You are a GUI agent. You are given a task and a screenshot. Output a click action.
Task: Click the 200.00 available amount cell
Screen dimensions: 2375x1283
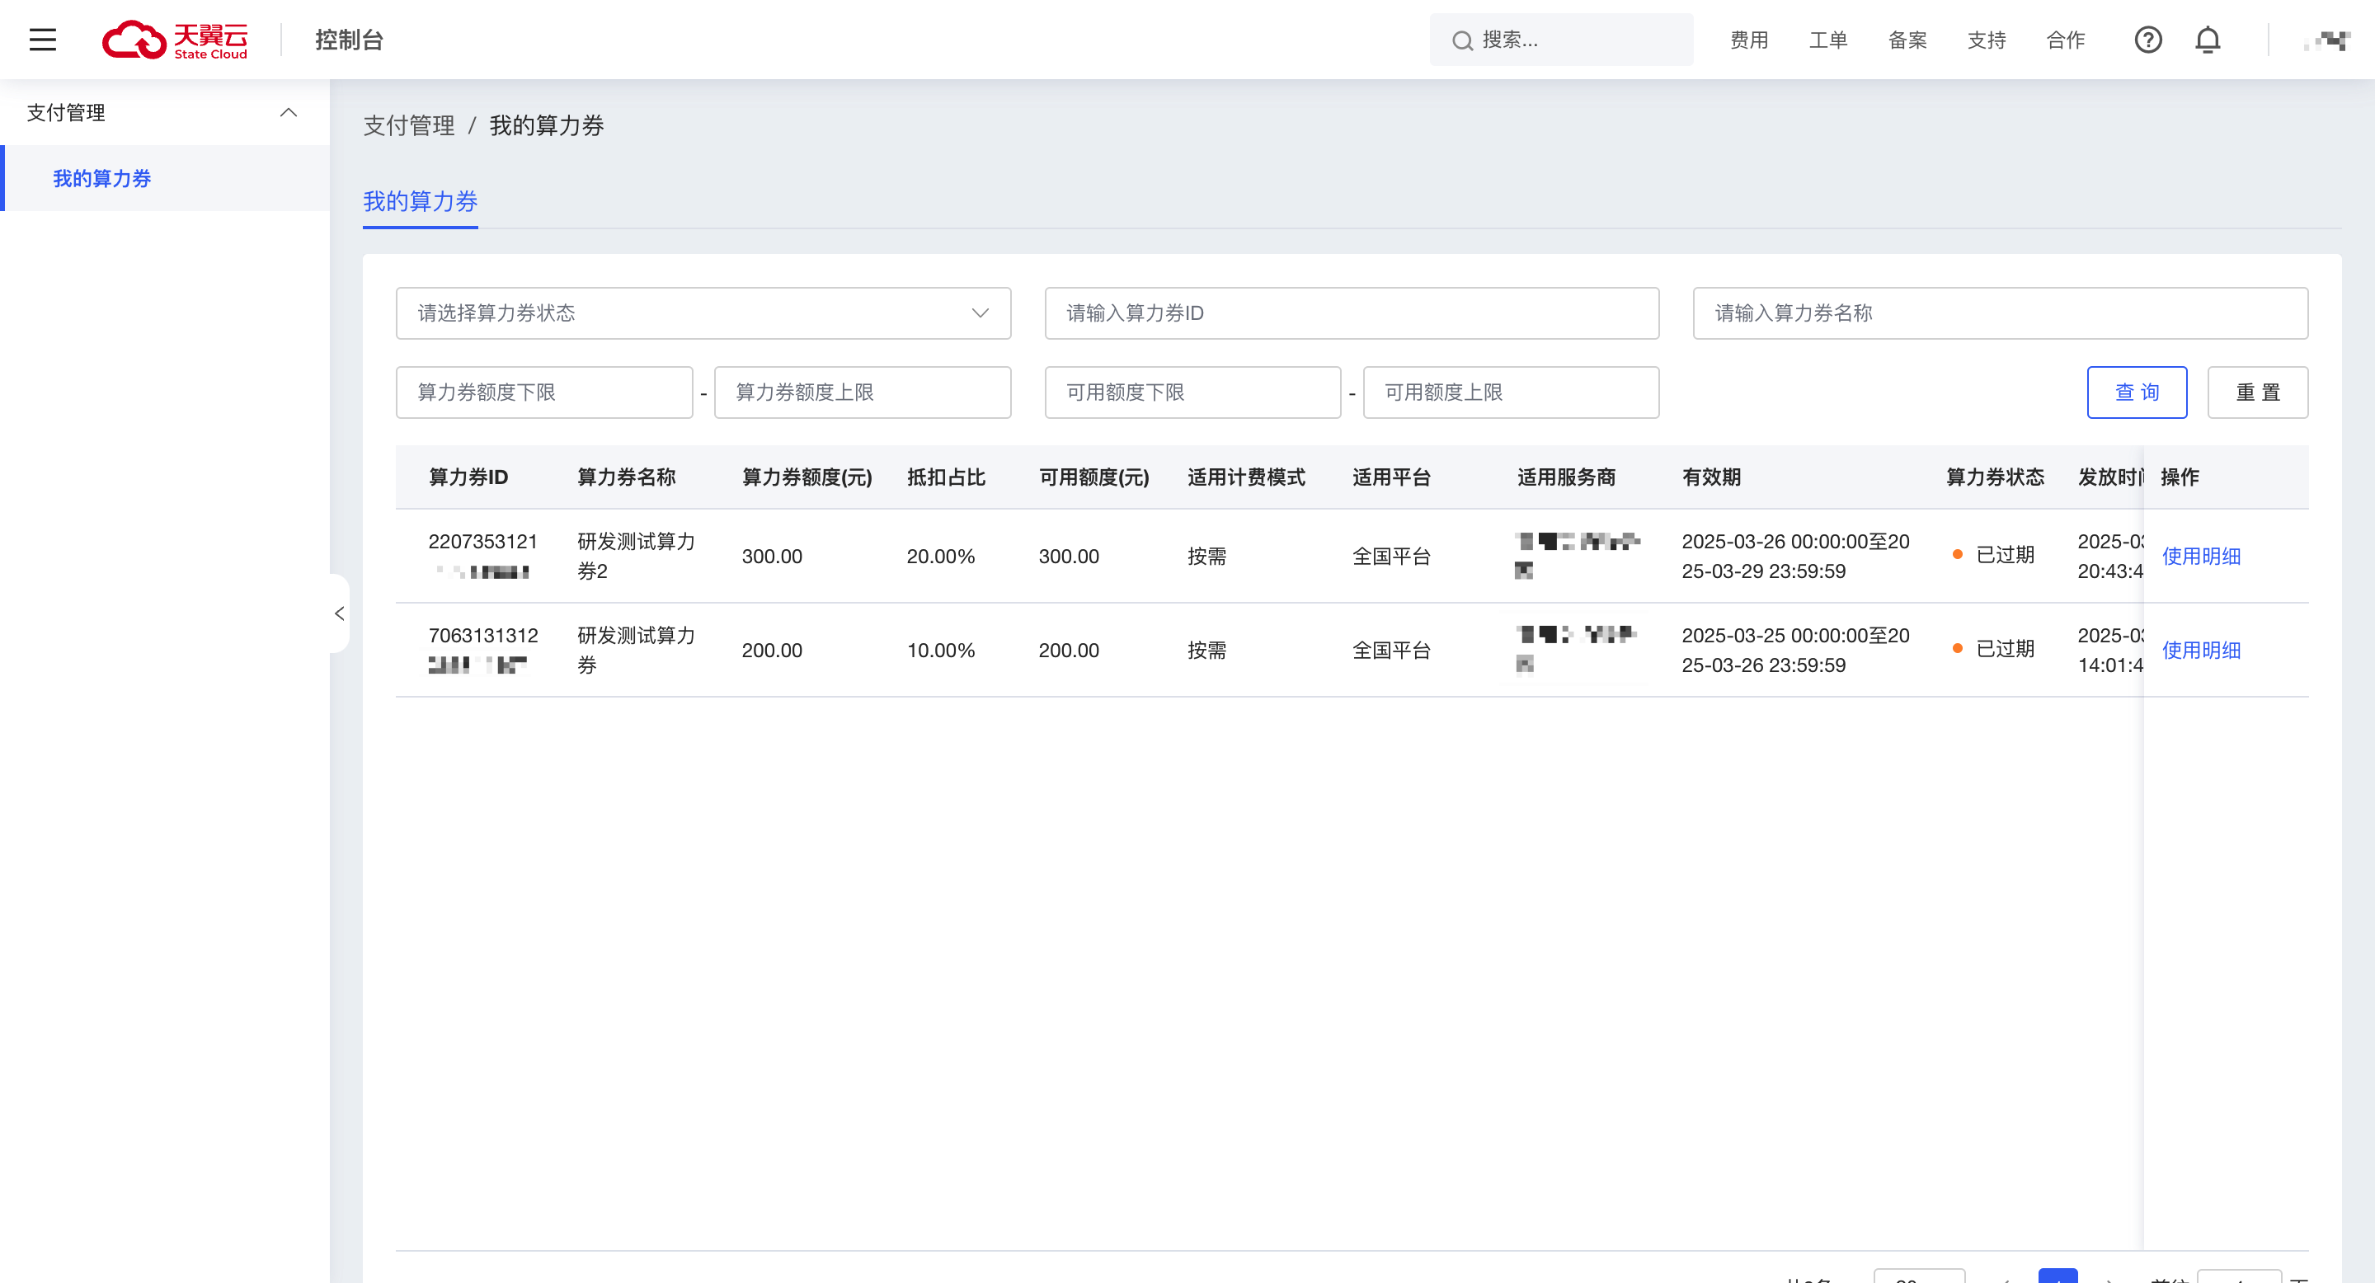1069,650
